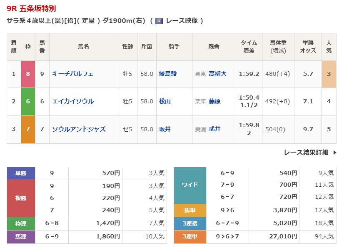Image resolution: width=344 pixels, height=248 pixels.
Task: Click the pink frame 8 swatch
Action: [28, 74]
